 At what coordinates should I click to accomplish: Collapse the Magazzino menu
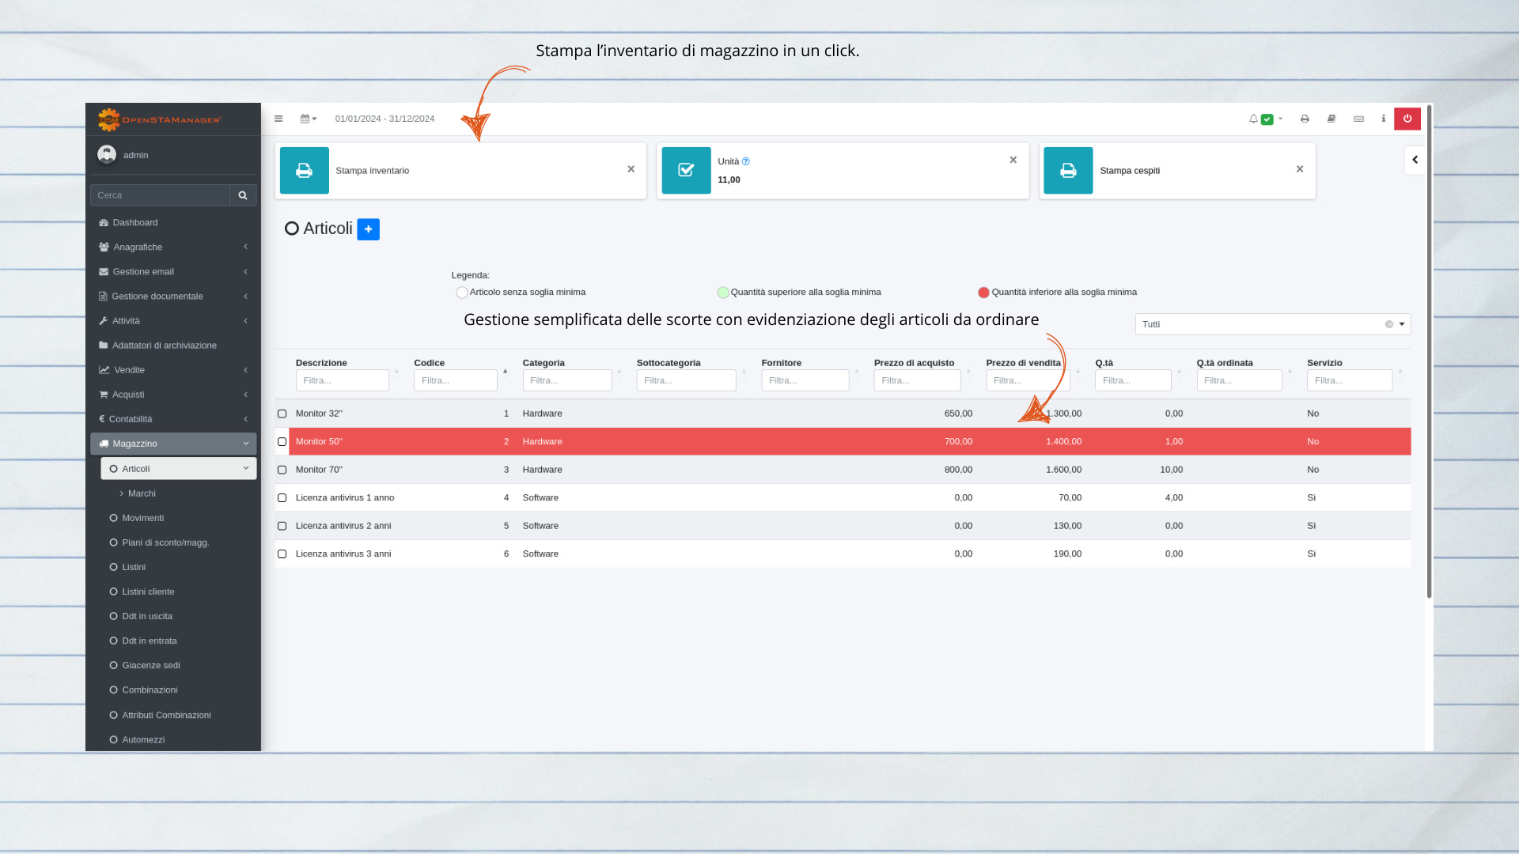[x=173, y=444]
